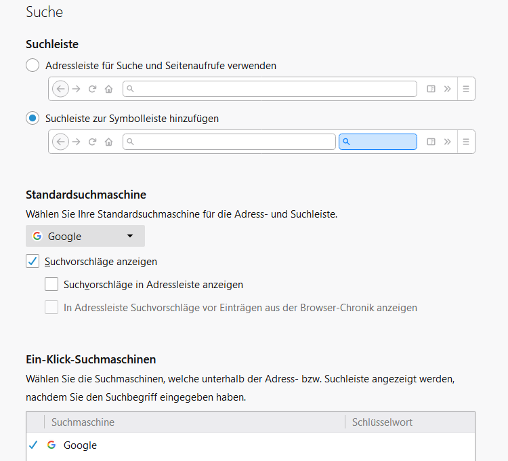Click the sidebar icon in the first toolbar preview
Image resolution: width=508 pixels, height=461 pixels.
[431, 89]
